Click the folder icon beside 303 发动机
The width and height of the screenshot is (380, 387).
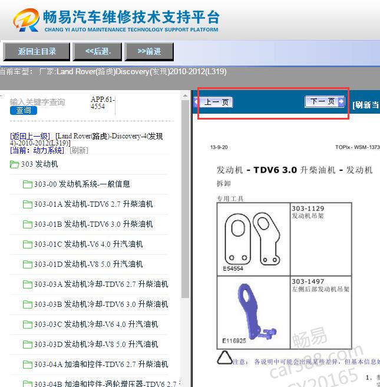tap(14, 164)
